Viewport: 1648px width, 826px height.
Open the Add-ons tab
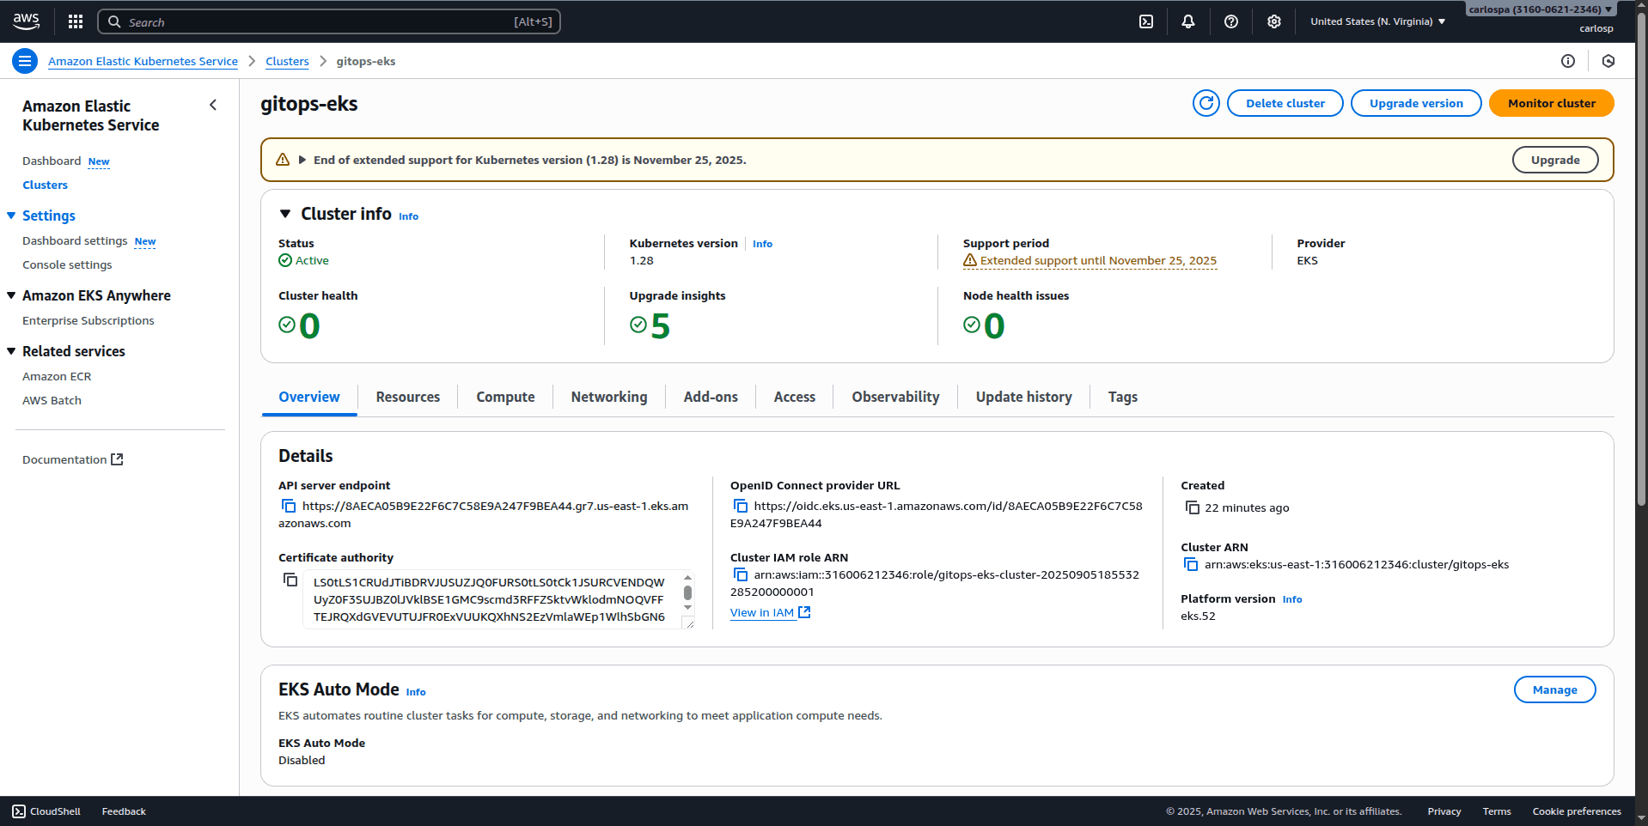[710, 397]
